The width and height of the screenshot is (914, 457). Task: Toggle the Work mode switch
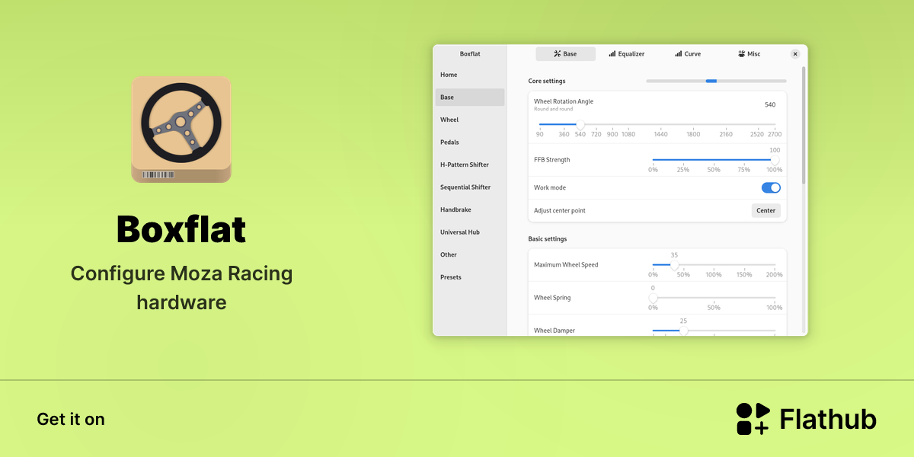pos(771,187)
